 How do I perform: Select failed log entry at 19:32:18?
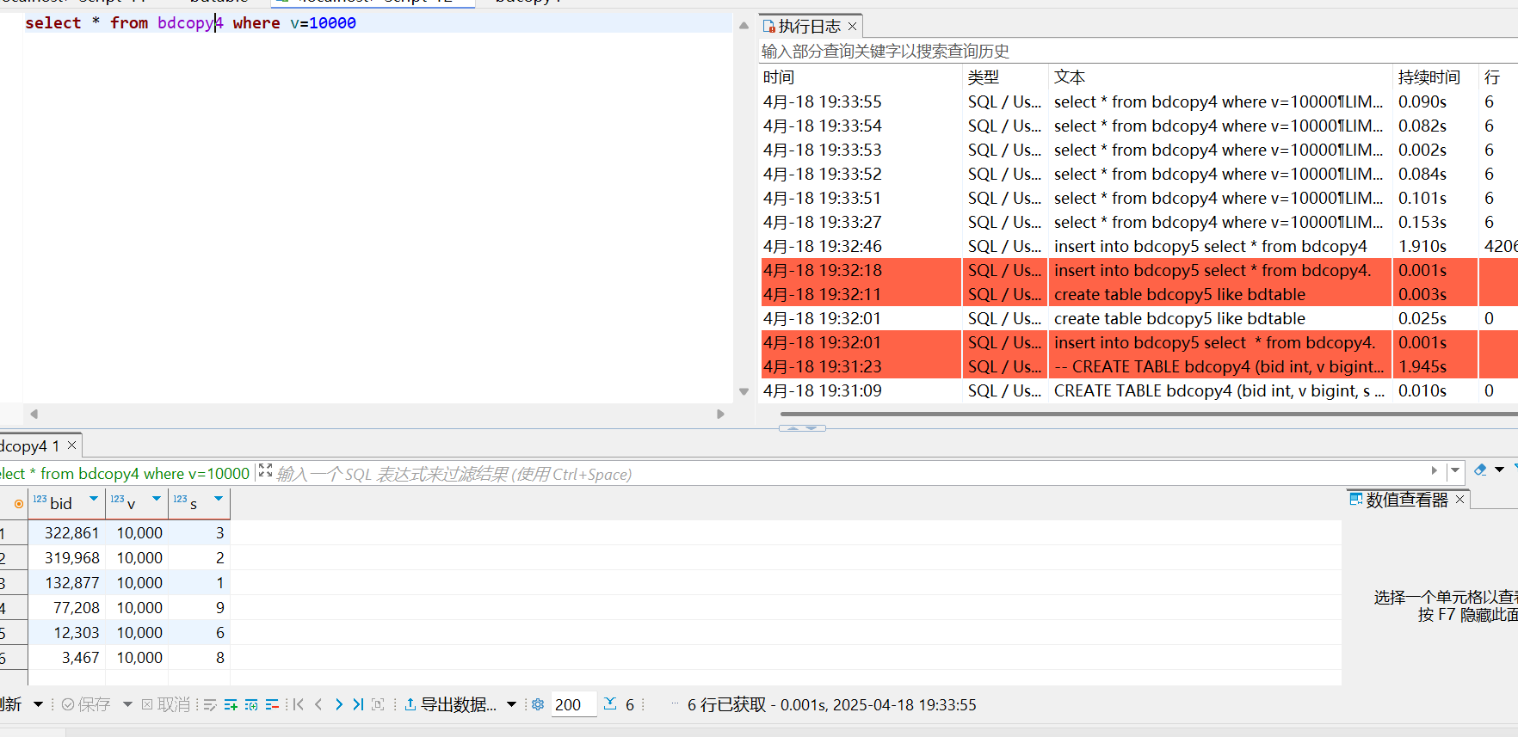(x=1138, y=270)
